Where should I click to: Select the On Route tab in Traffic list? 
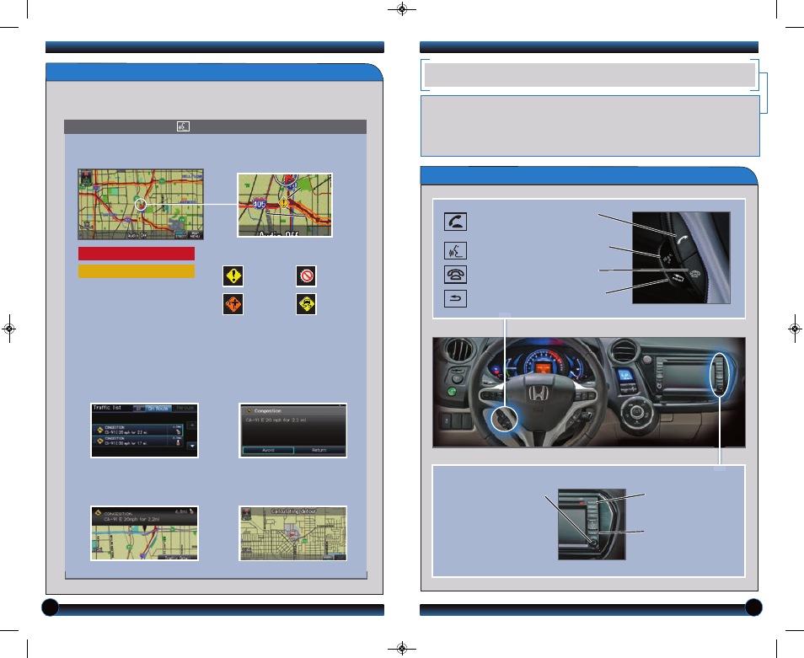[158, 409]
